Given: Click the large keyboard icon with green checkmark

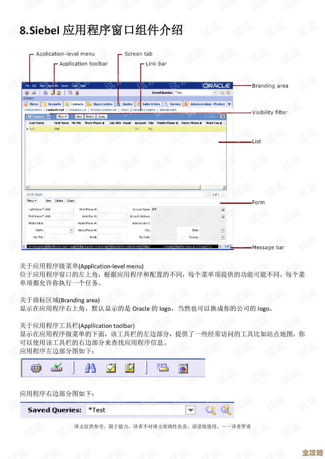Looking at the screenshot, I should pyautogui.click(x=57, y=368).
